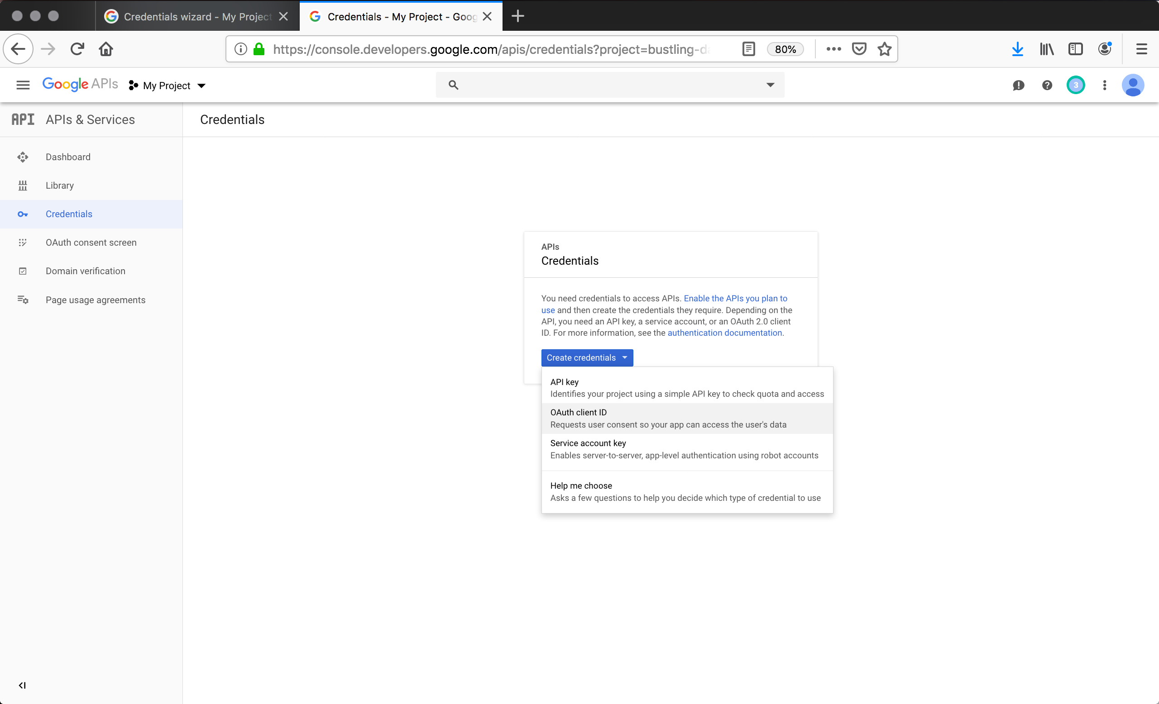Viewport: 1159px width, 704px height.
Task: Choose OAuth client ID option
Action: (x=687, y=418)
